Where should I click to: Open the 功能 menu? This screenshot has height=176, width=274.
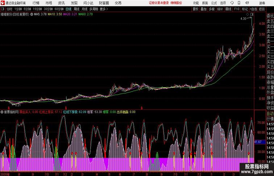pos(196,3)
